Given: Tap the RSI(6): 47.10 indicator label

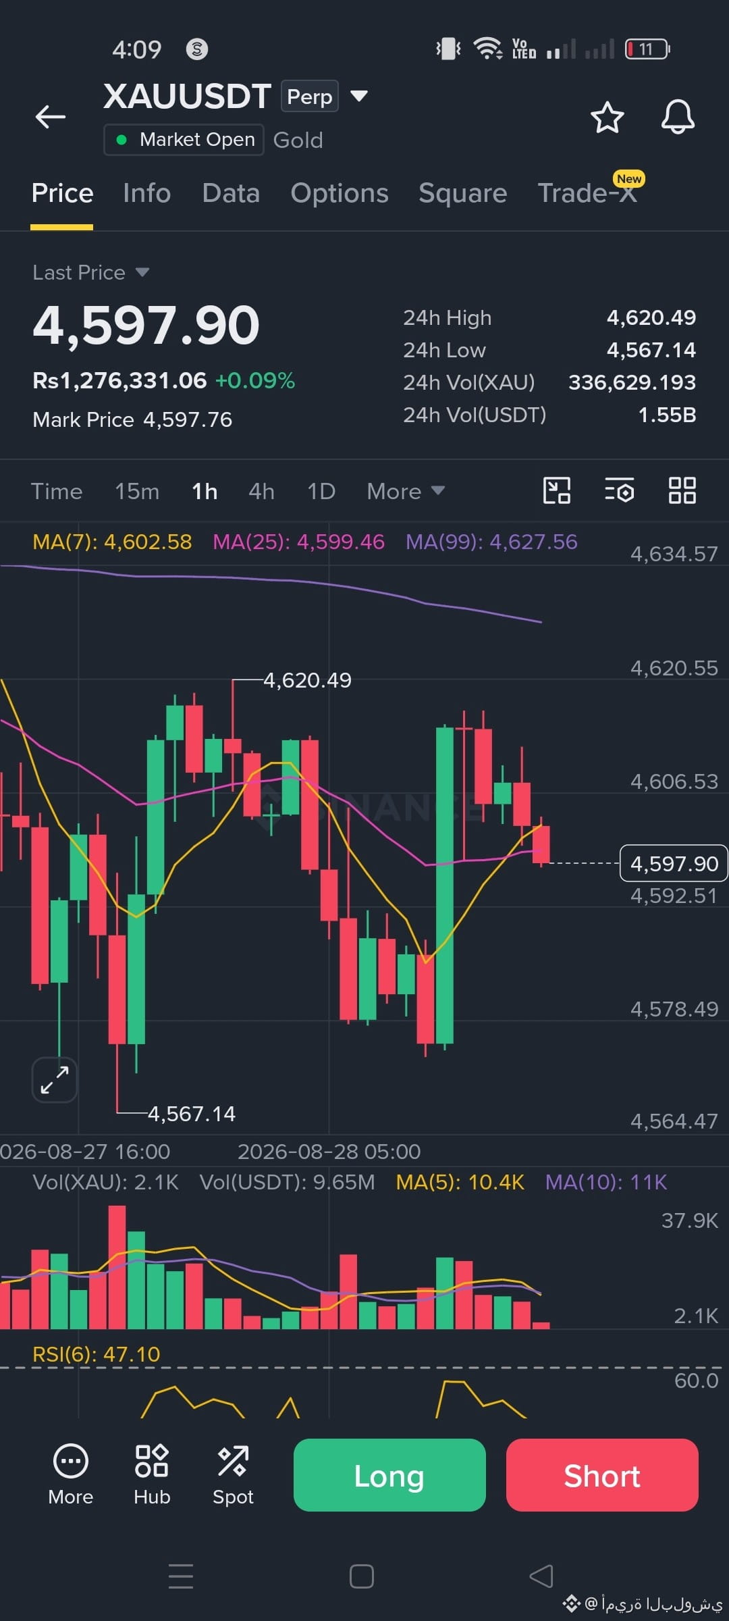Looking at the screenshot, I should pyautogui.click(x=97, y=1354).
